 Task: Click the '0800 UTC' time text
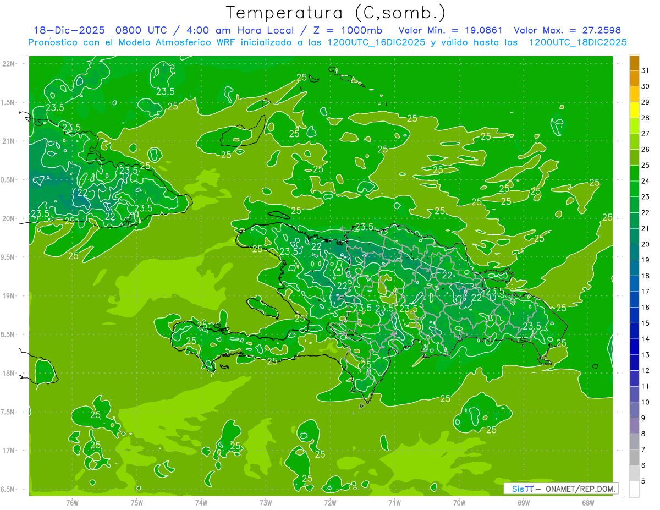pyautogui.click(x=140, y=30)
